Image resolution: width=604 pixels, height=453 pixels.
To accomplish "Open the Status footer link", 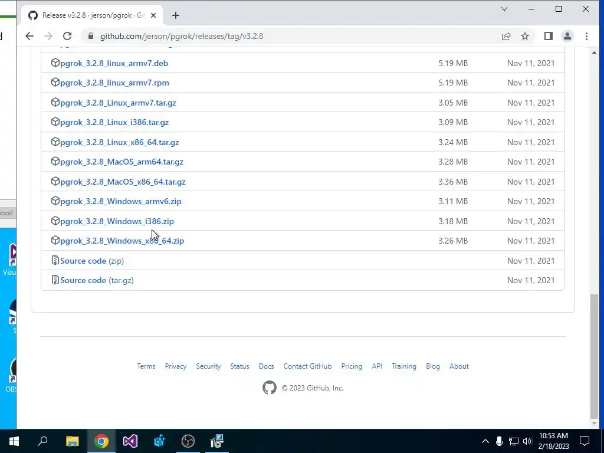I will (x=239, y=366).
